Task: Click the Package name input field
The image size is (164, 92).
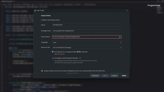Action: (x=87, y=31)
